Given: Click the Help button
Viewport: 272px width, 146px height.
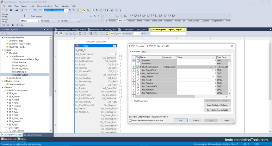Looking at the screenshot, I should pyautogui.click(x=226, y=120).
